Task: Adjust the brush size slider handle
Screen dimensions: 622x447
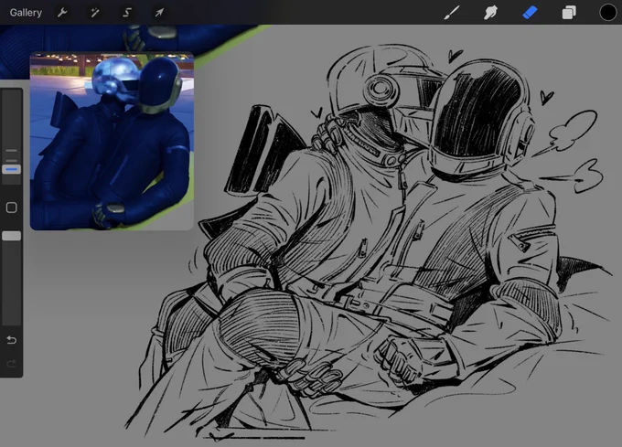Action: point(12,169)
